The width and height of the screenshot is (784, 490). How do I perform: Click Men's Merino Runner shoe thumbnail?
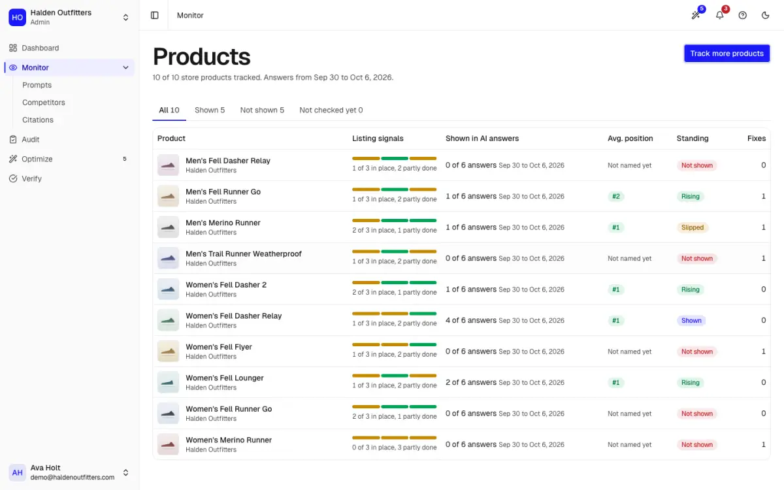168,227
